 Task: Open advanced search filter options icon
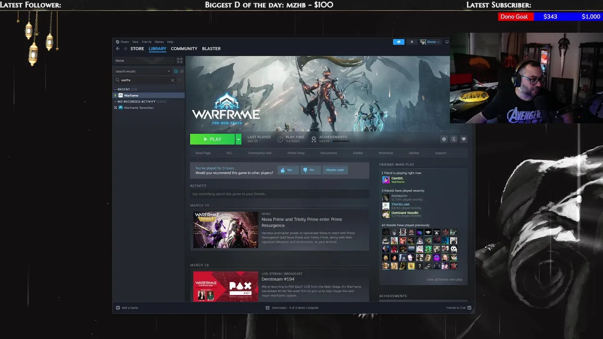coord(179,80)
